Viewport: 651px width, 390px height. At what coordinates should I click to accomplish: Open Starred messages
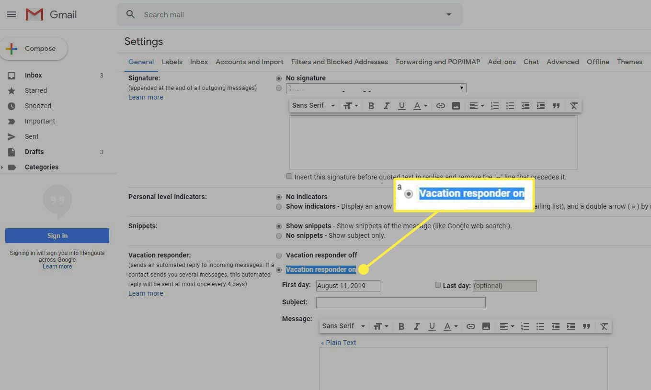36,90
